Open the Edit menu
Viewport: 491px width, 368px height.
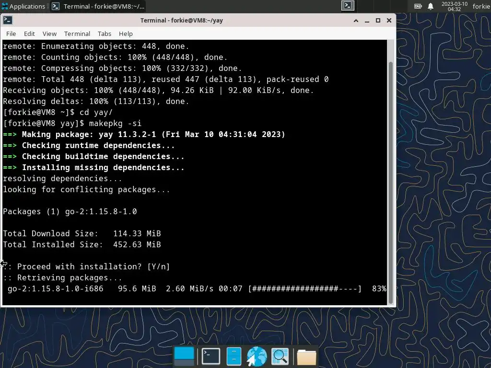coord(29,34)
